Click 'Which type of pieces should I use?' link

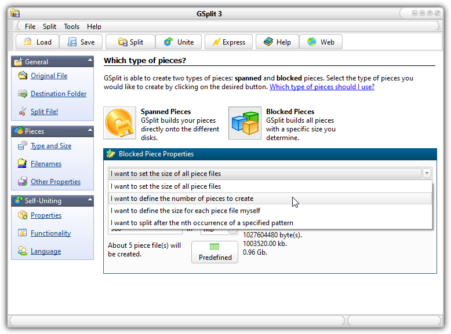click(x=322, y=87)
